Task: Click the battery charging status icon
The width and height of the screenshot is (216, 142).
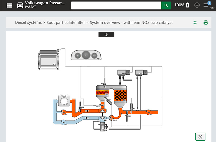Action: pyautogui.click(x=188, y=5)
